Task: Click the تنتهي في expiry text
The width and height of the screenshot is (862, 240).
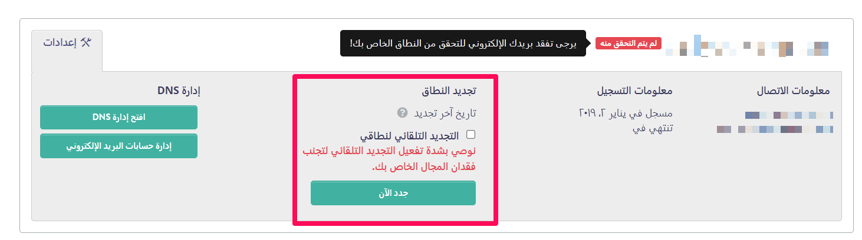Action: click(653, 128)
